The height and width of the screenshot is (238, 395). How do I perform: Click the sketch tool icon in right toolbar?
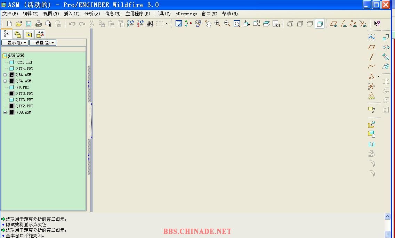372,38
